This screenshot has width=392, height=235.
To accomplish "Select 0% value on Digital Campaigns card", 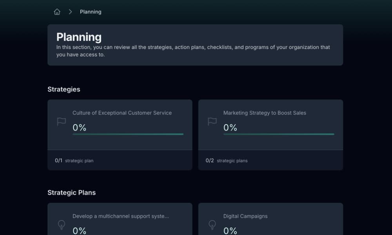I will pos(230,231).
